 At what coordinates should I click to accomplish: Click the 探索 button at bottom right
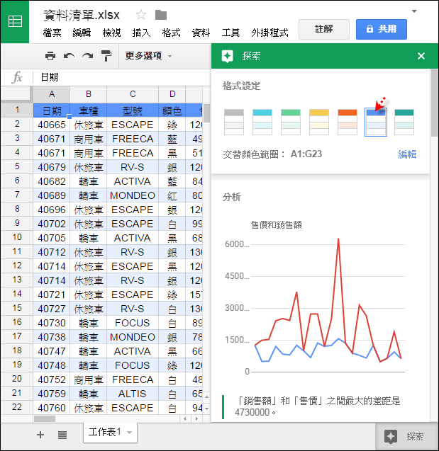406,437
